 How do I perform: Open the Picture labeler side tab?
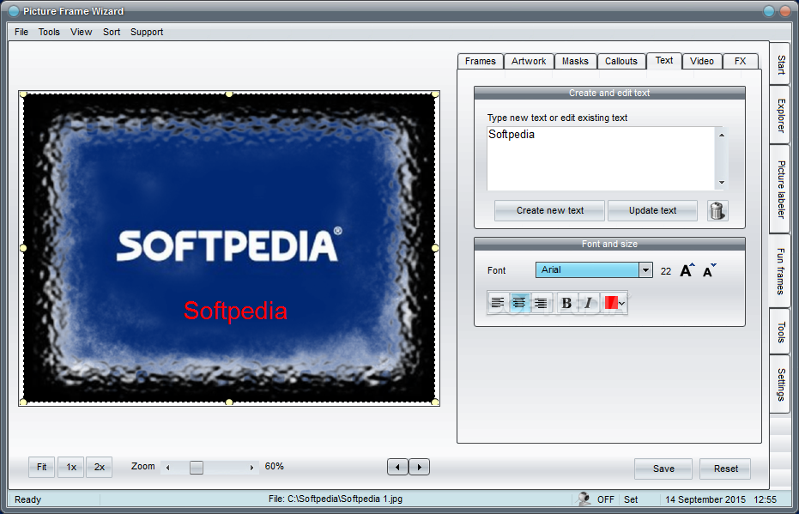[780, 190]
